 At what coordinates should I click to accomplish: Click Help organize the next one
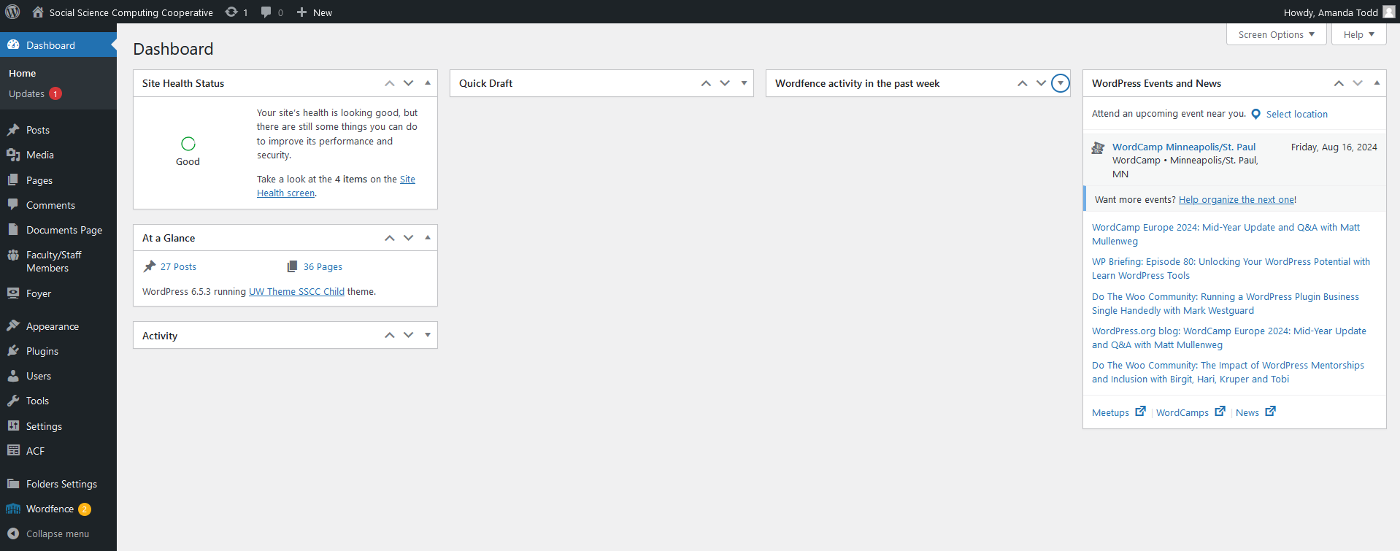[x=1236, y=199]
